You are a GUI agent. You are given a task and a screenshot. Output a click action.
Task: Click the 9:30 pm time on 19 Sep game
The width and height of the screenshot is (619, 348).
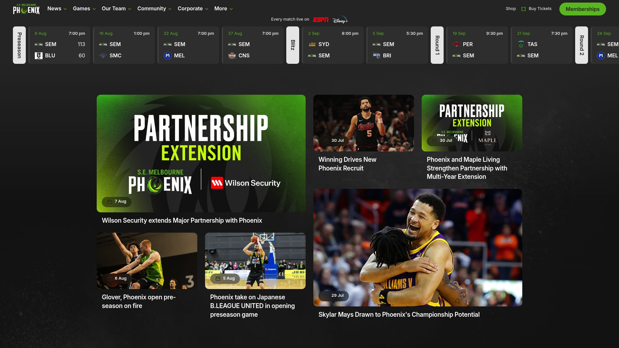pyautogui.click(x=495, y=34)
